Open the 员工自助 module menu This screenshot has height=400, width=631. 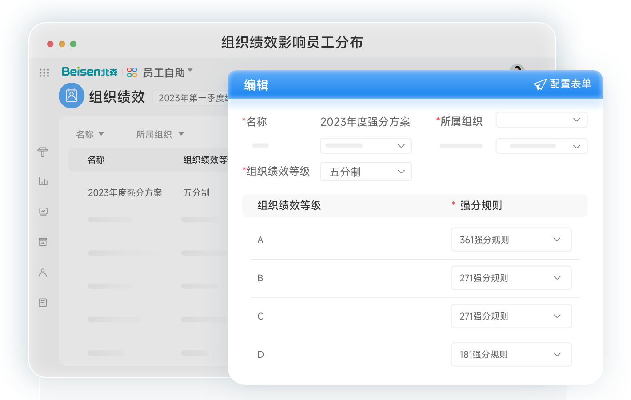[x=168, y=72]
